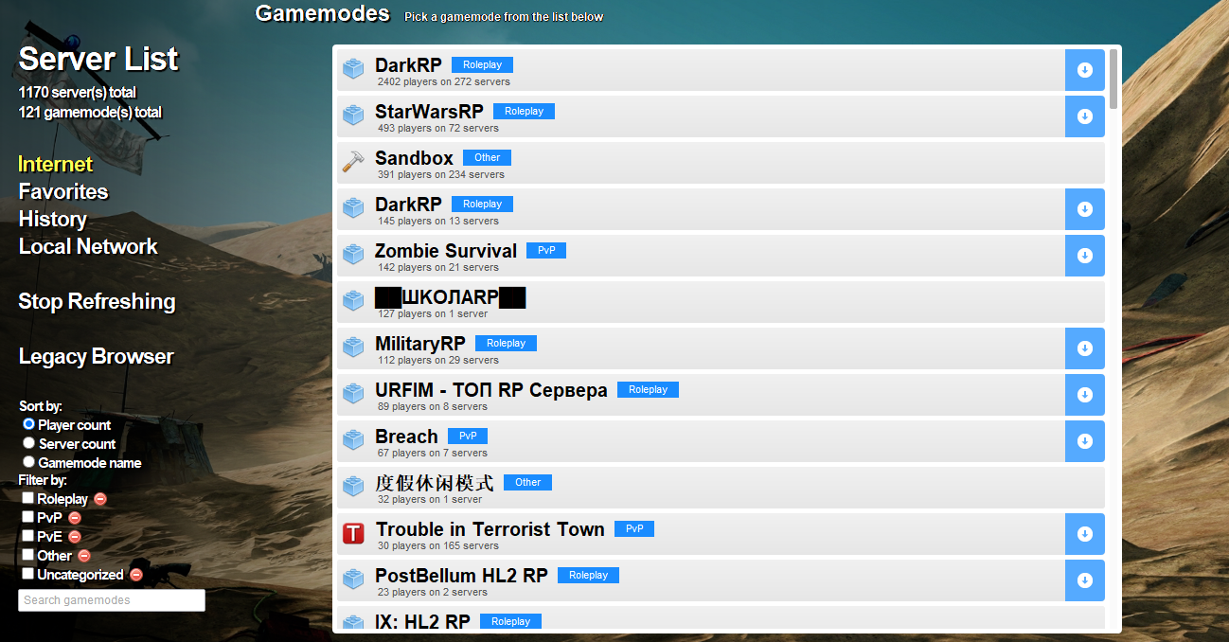Select the StarWarsRP gamemode title
The width and height of the screenshot is (1229, 642).
[429, 112]
